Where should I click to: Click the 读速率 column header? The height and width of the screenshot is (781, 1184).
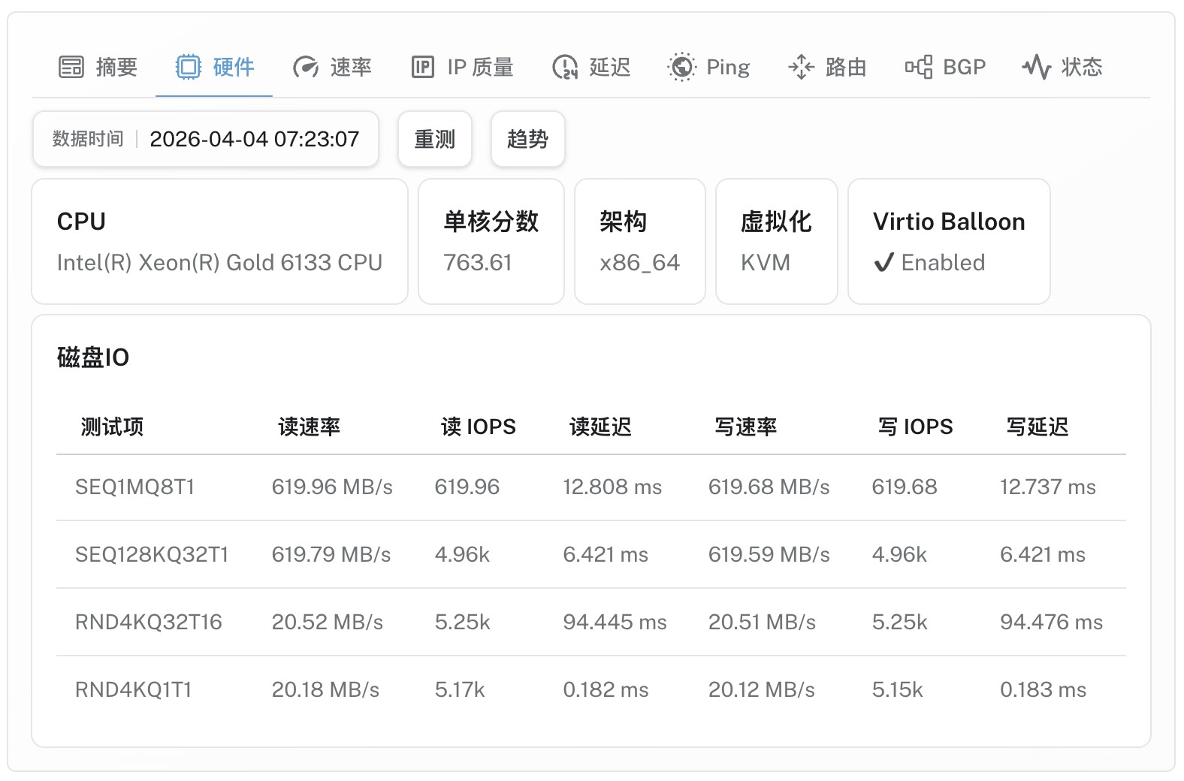pyautogui.click(x=309, y=427)
